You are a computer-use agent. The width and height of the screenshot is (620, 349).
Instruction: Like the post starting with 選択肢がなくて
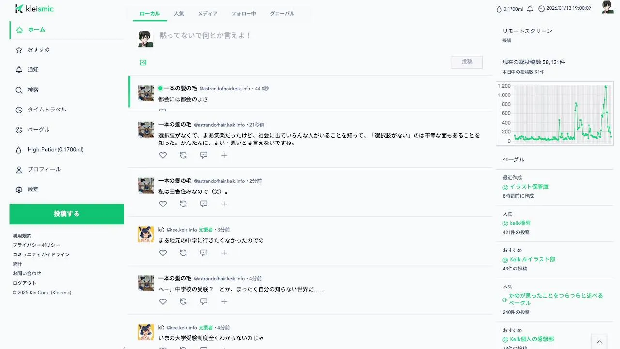[163, 155]
